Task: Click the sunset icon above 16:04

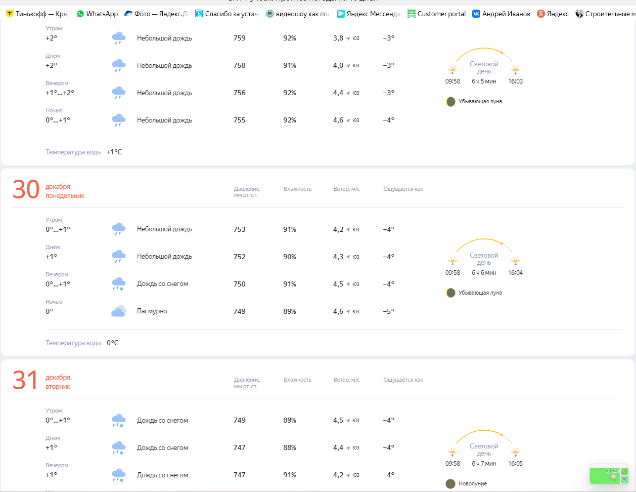Action: point(515,262)
